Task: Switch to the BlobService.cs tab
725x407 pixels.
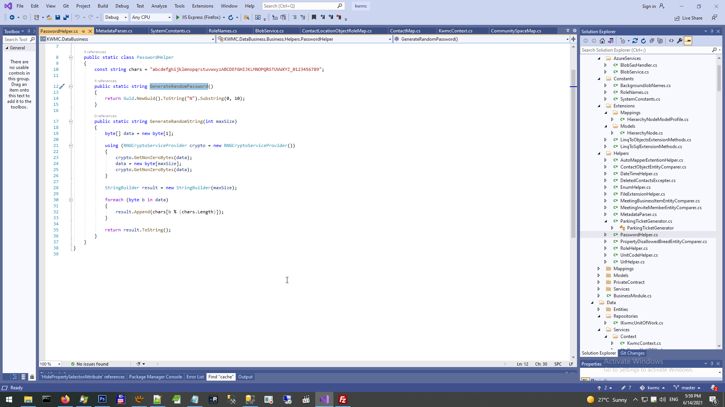Action: pyautogui.click(x=269, y=31)
